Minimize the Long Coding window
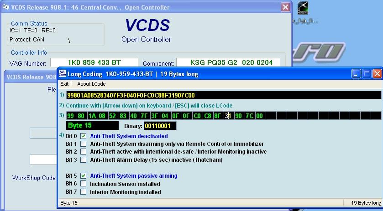Screen dimensions: 383x211 click(x=356, y=74)
